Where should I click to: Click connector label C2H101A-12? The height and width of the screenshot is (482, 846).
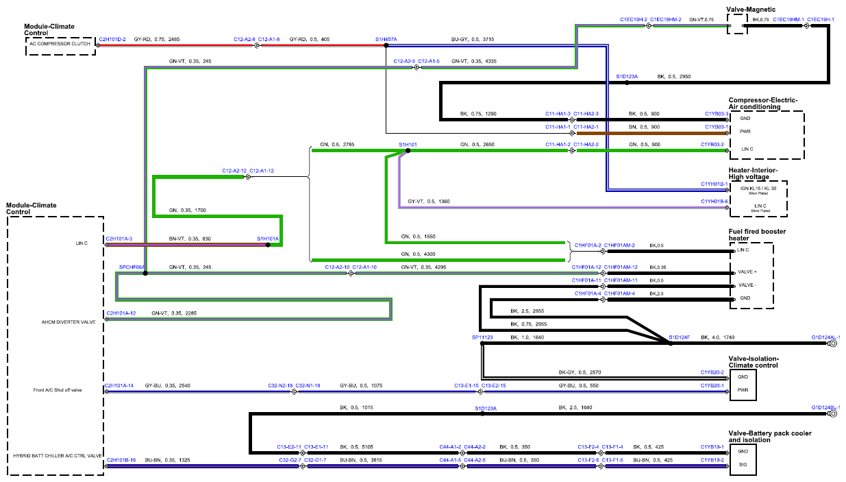click(120, 313)
